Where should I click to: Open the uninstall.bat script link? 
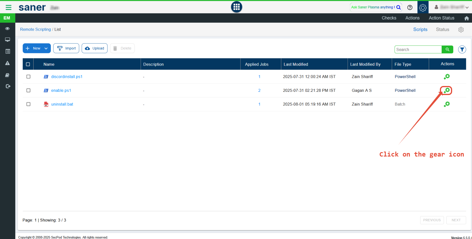(x=62, y=104)
